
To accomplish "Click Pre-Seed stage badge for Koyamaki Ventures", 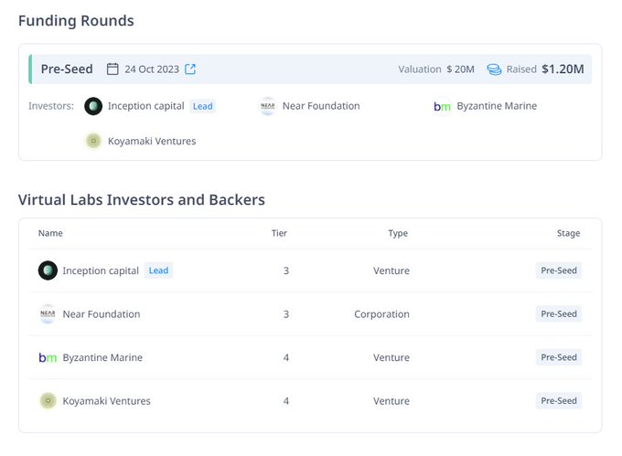I will [559, 400].
